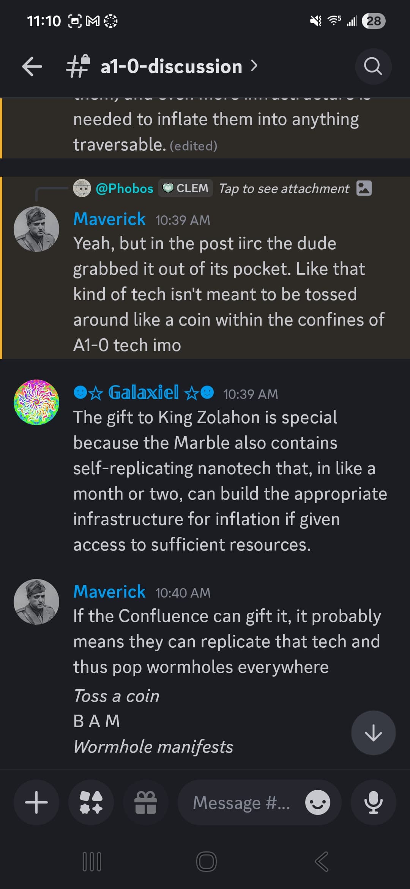Open a1-0-discussion channel title
This screenshot has width=410, height=889.
point(171,66)
